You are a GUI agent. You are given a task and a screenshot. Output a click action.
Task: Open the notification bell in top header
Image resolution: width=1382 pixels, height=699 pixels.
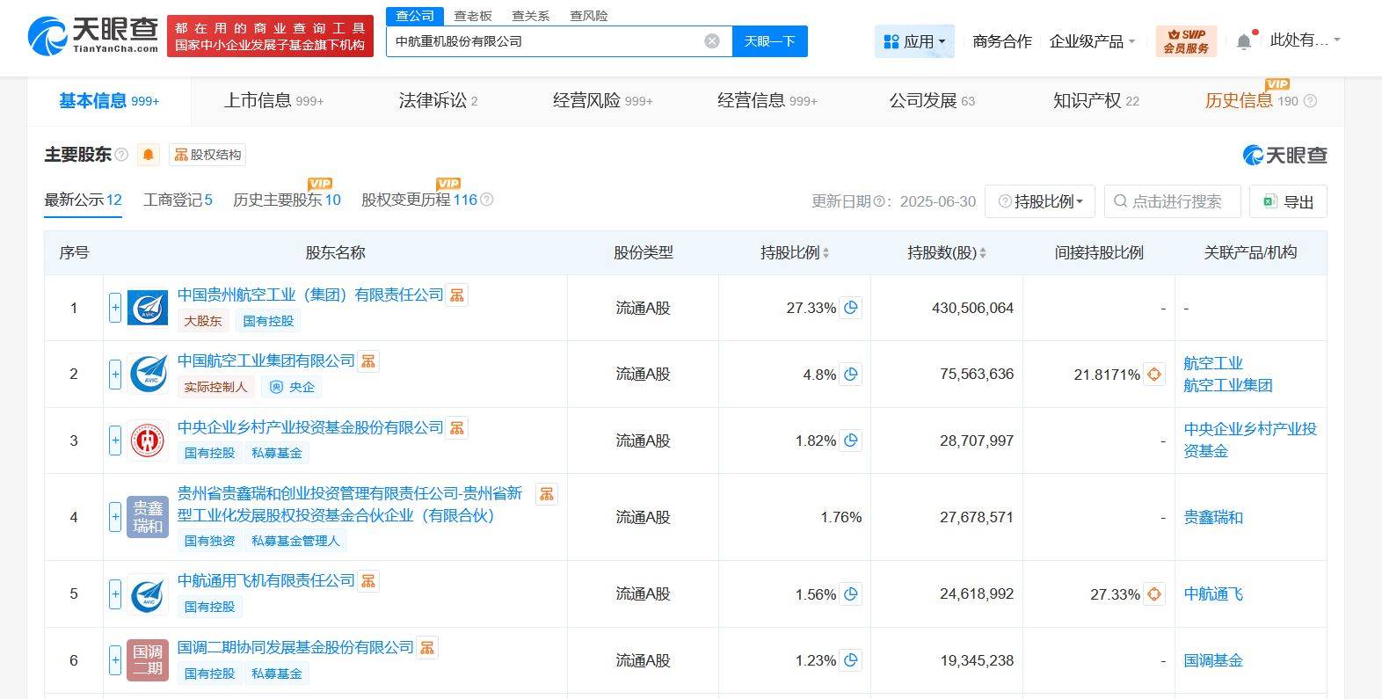[x=1243, y=41]
